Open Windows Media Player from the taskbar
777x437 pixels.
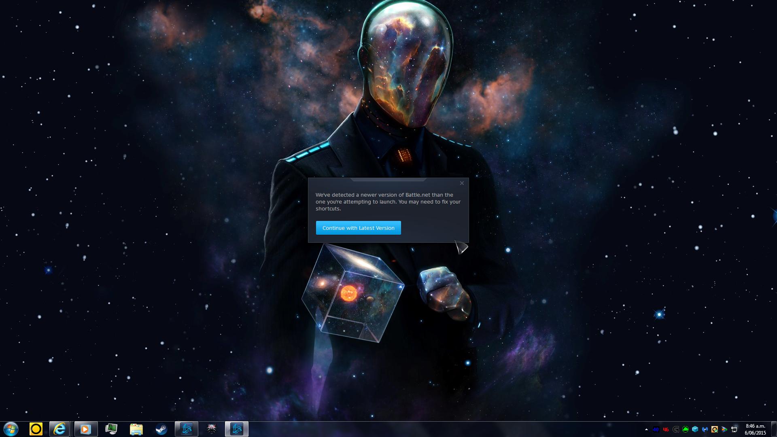click(85, 429)
